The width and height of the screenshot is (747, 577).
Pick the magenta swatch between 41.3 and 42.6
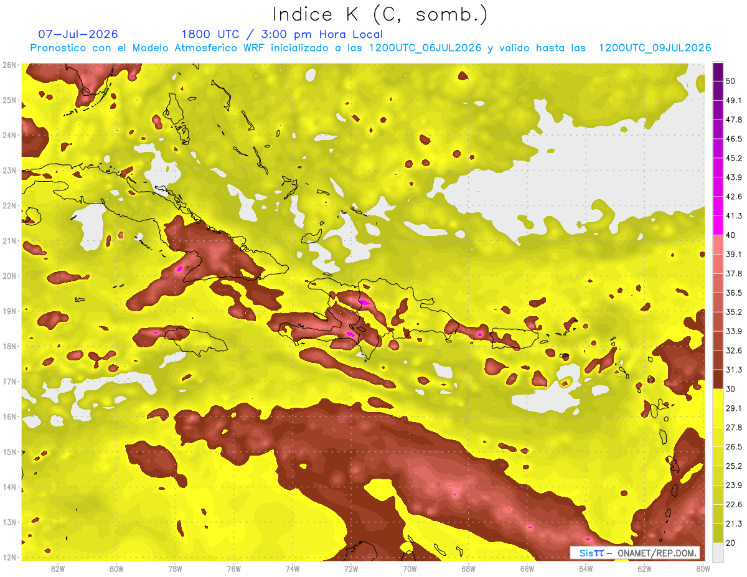tap(718, 206)
